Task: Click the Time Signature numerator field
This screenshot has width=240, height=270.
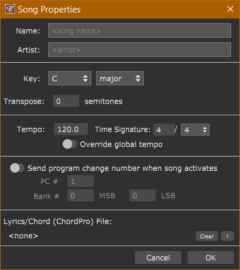Action: [x=164, y=130]
